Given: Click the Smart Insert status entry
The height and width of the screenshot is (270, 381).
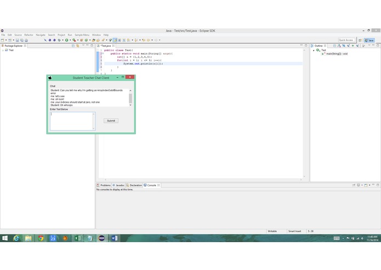Looking at the screenshot, I should [x=294, y=231].
